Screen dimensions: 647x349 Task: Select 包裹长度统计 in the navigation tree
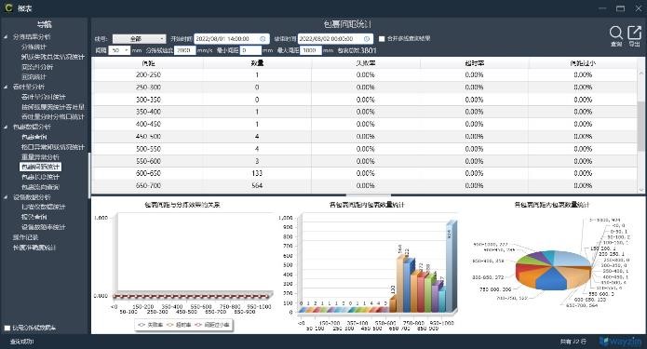[40, 177]
